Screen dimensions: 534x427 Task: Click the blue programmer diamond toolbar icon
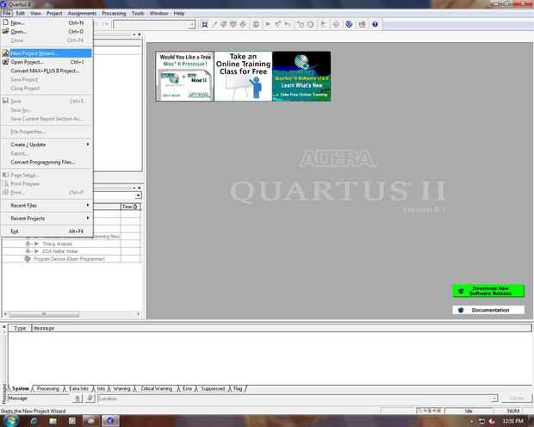tap(349, 24)
